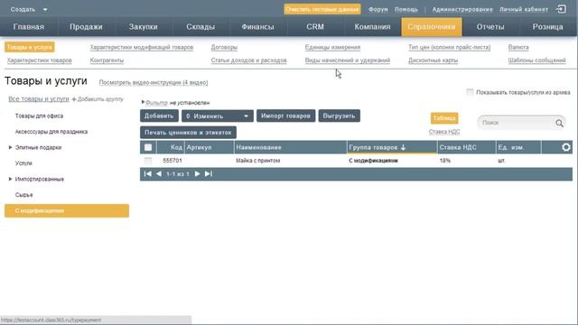This screenshot has width=578, height=325.
Task: Open the Справочники tab
Action: pos(432,27)
